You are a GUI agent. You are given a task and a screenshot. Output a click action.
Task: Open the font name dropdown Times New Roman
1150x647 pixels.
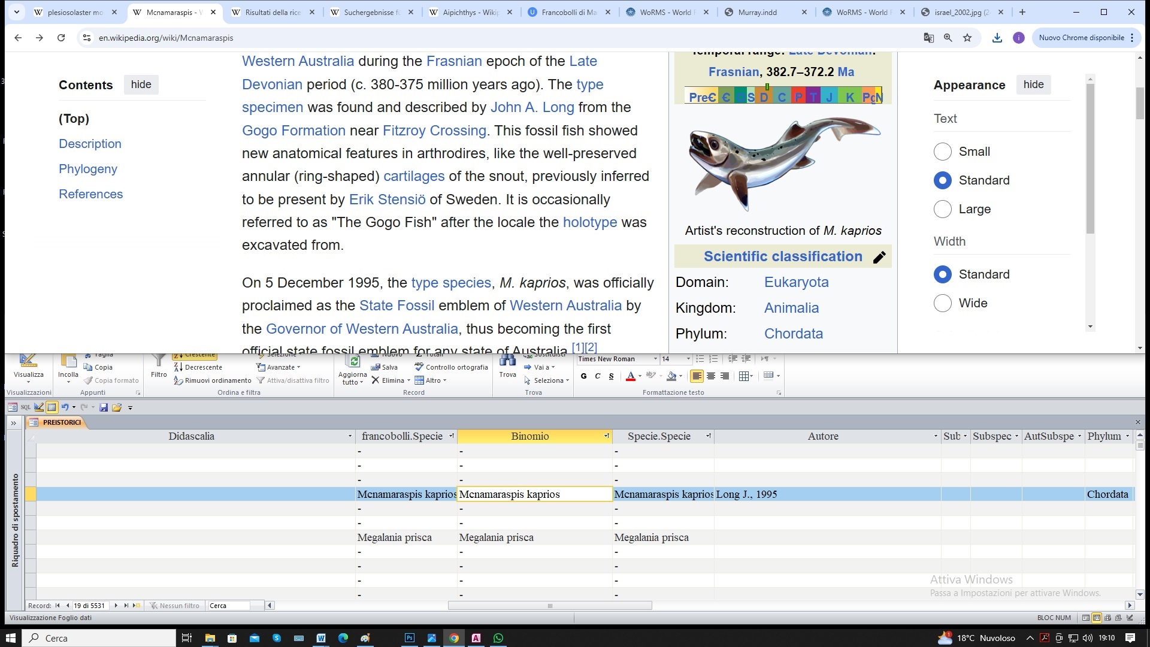tap(655, 359)
